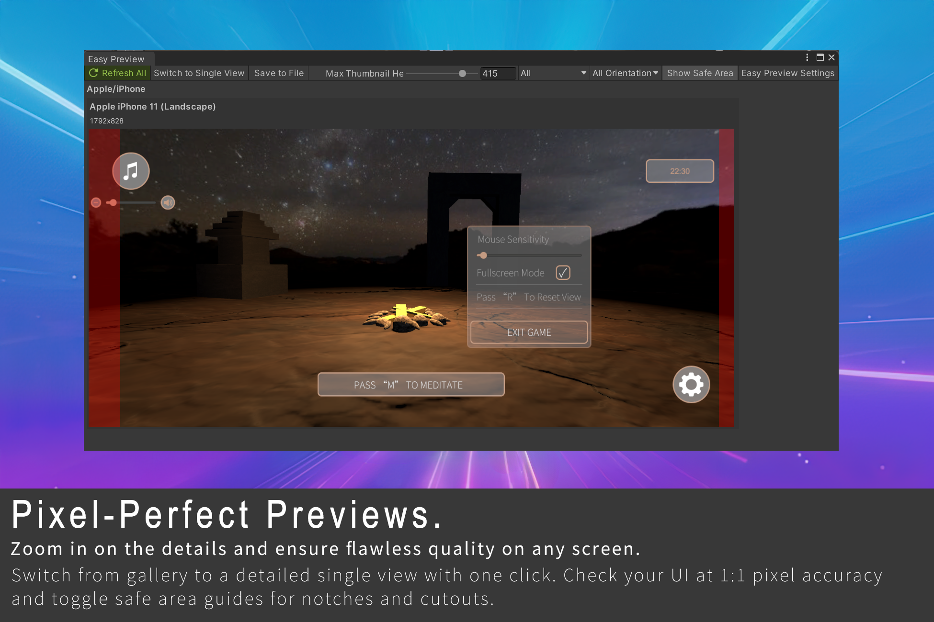The height and width of the screenshot is (622, 934).
Task: Open Easy Preview Settings
Action: (787, 73)
